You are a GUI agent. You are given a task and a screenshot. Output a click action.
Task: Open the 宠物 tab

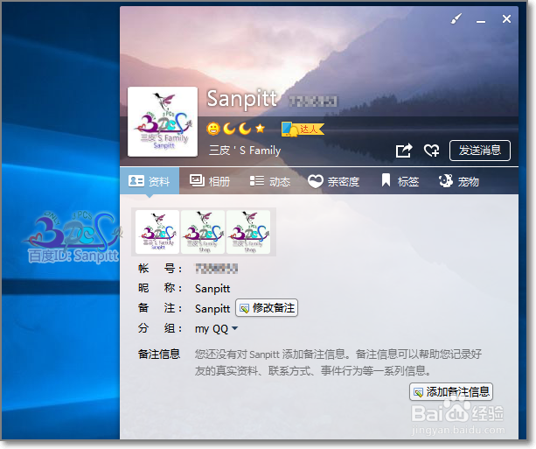coord(459,181)
